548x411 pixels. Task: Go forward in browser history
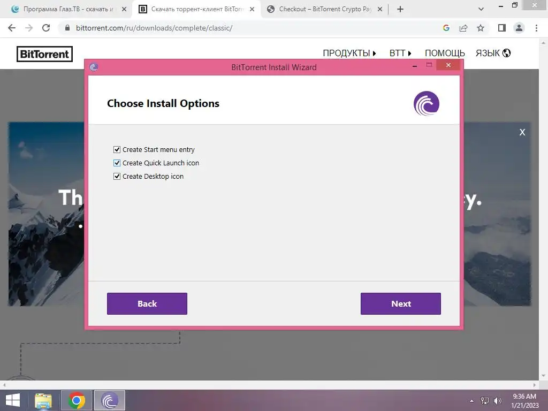[x=29, y=28]
